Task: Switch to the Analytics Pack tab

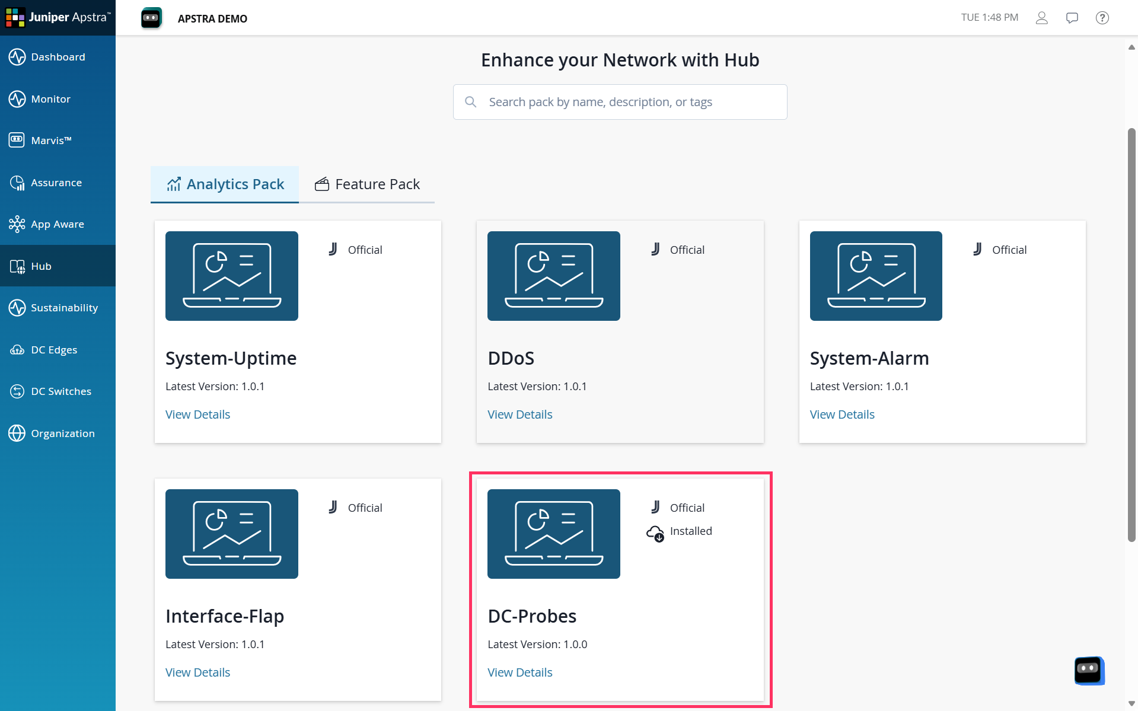Action: [x=225, y=184]
